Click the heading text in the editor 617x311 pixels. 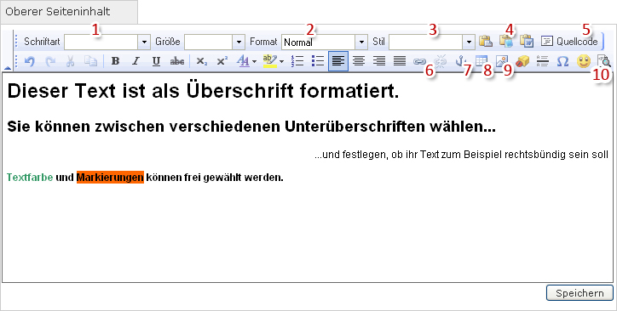click(x=203, y=92)
